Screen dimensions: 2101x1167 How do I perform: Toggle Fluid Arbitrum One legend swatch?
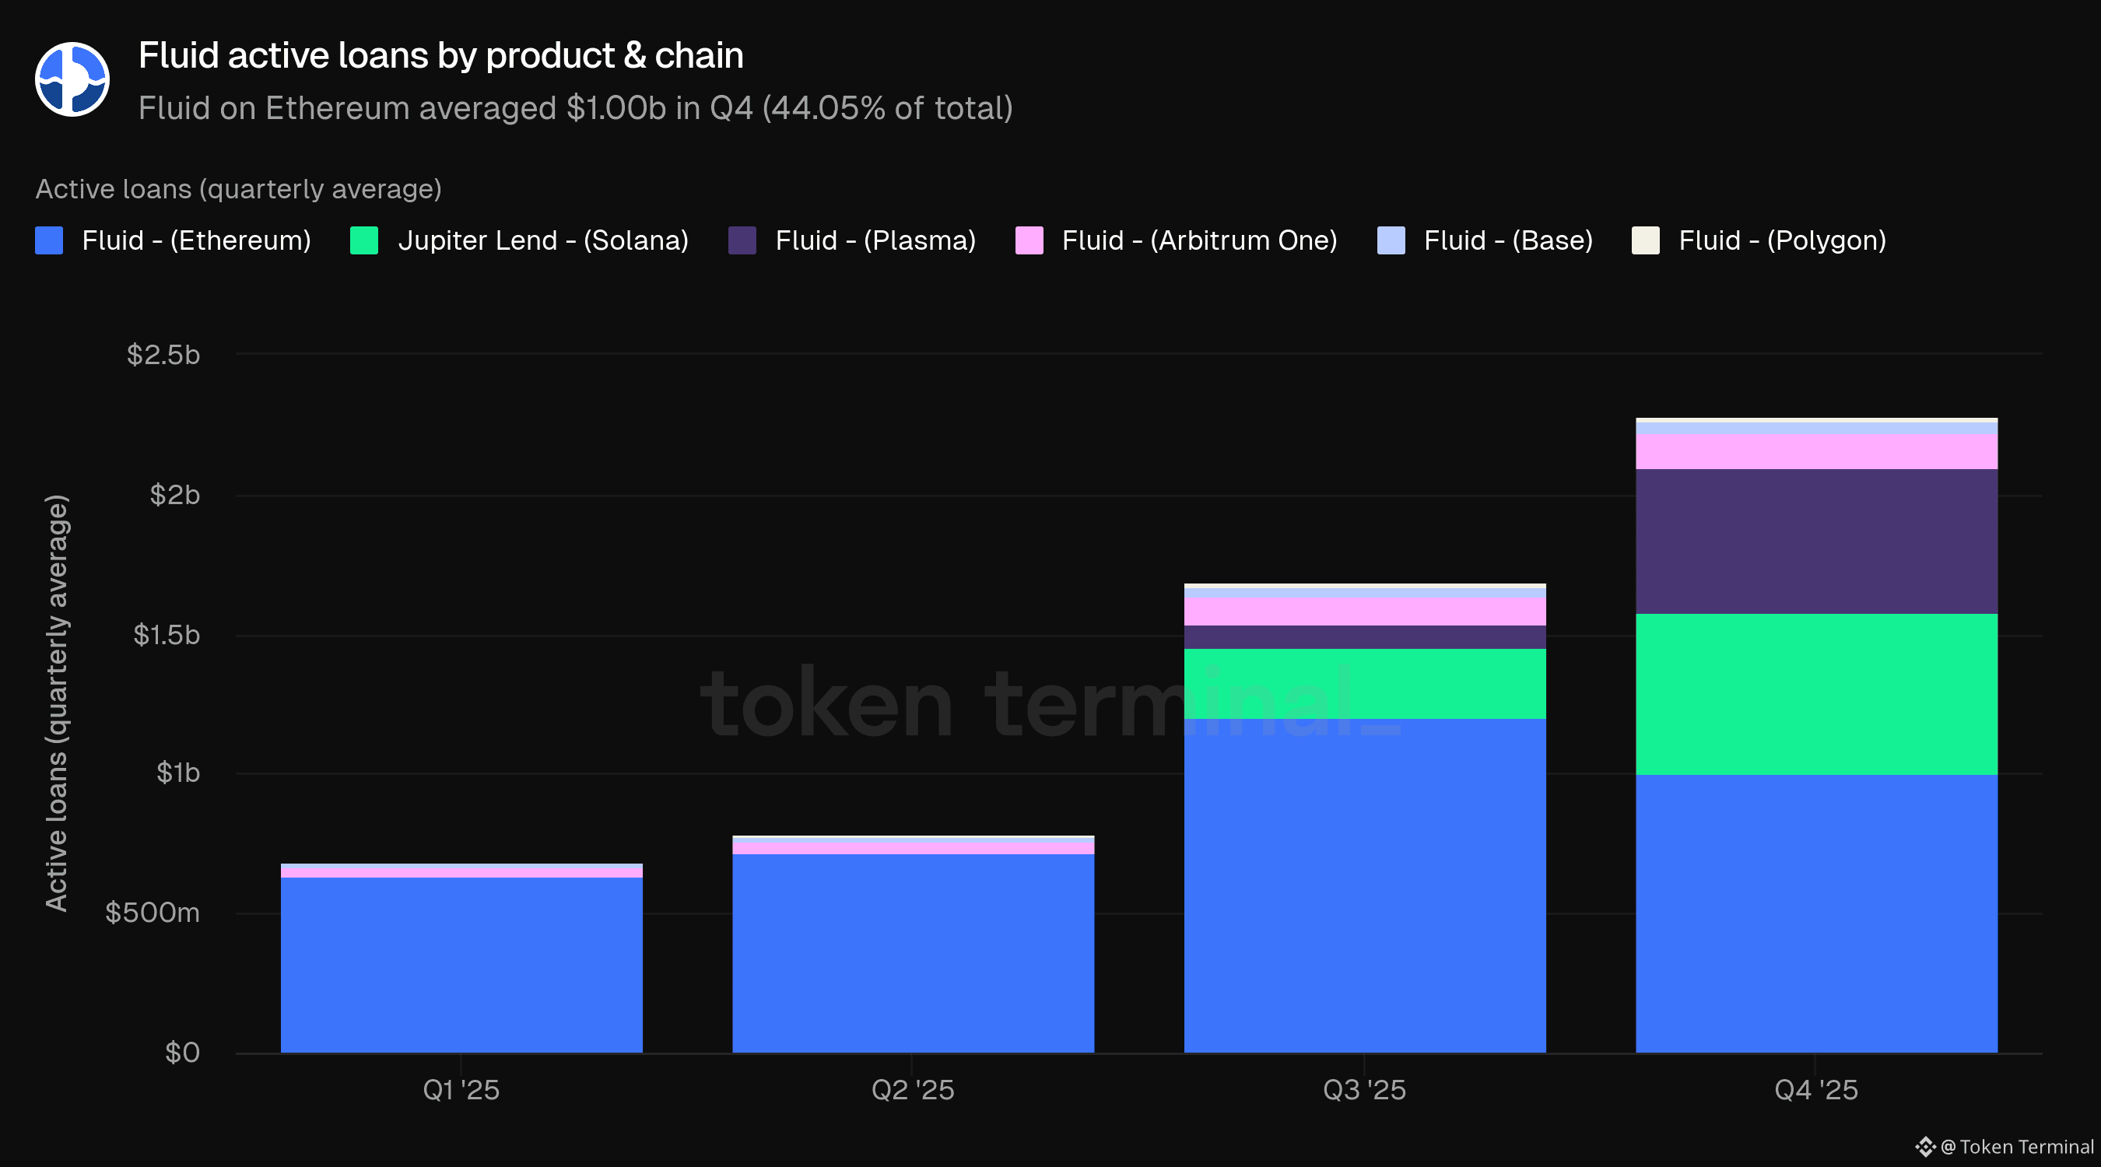point(1029,240)
